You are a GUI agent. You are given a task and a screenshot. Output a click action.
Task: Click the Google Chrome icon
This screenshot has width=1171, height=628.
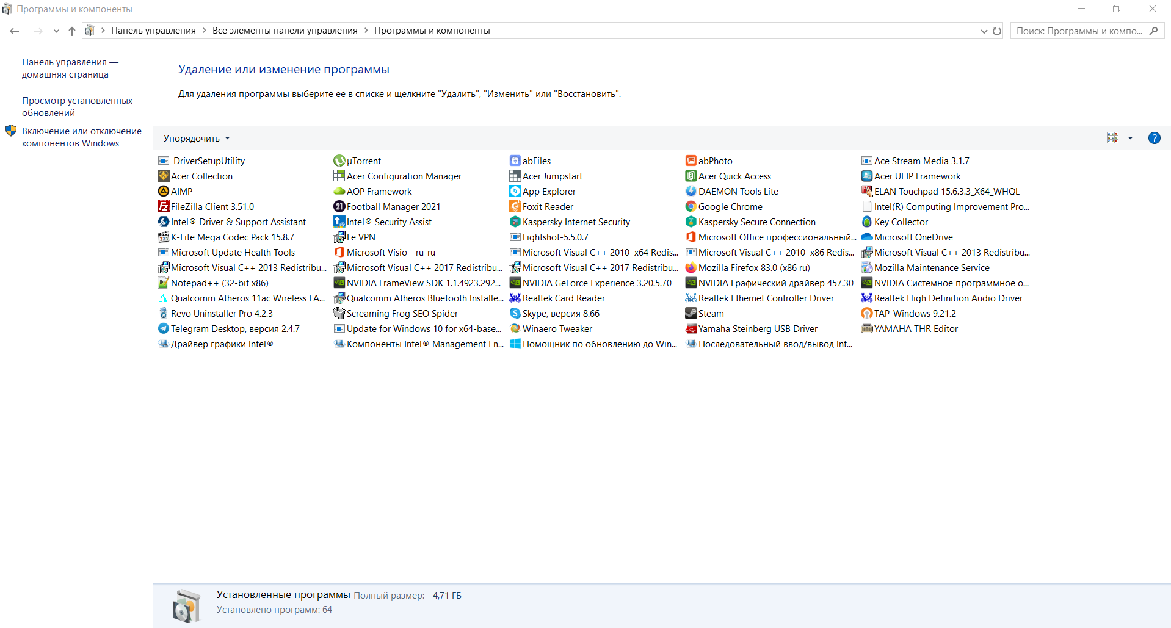tap(691, 207)
